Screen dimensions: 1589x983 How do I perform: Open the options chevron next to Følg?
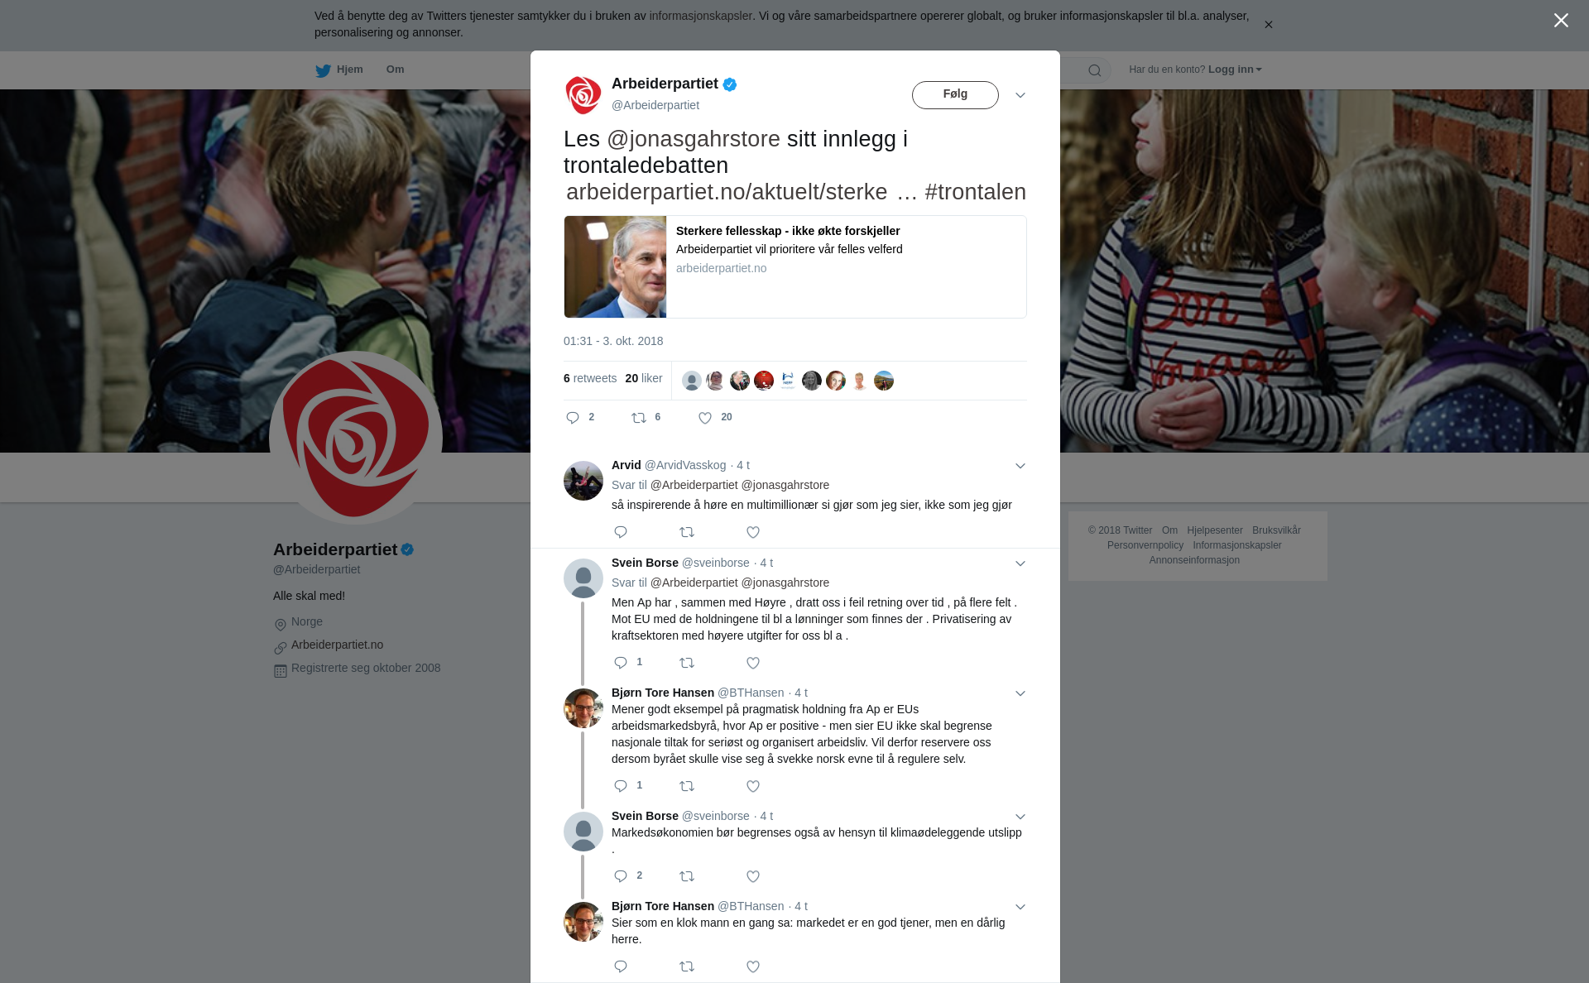click(1020, 95)
